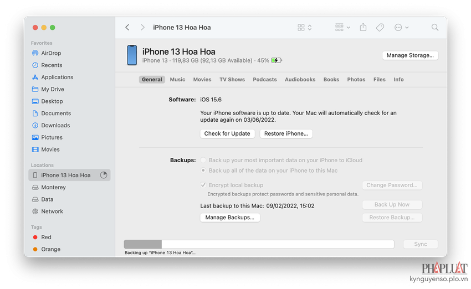
Task: Click the Share toolbar icon
Action: 363,27
